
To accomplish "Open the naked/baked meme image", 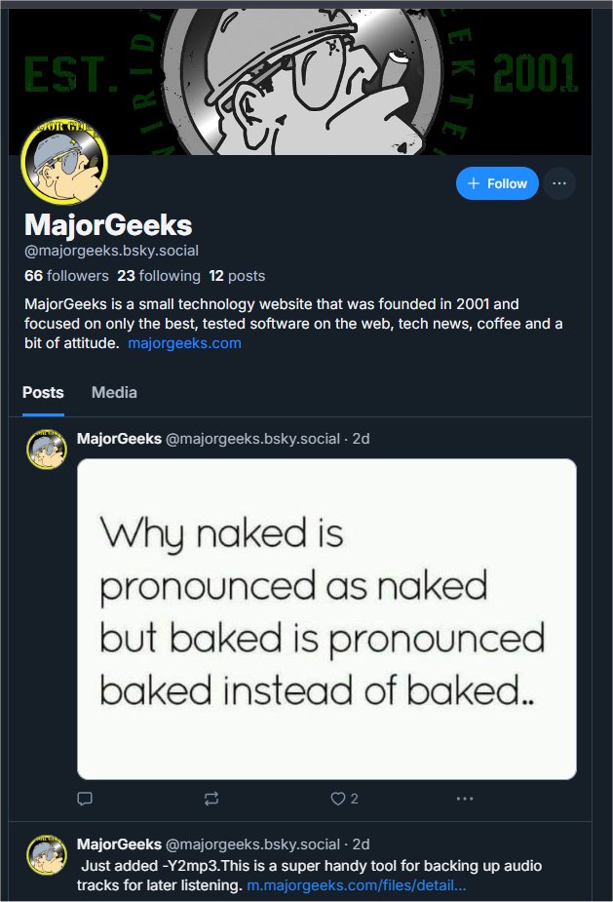I will (x=326, y=619).
